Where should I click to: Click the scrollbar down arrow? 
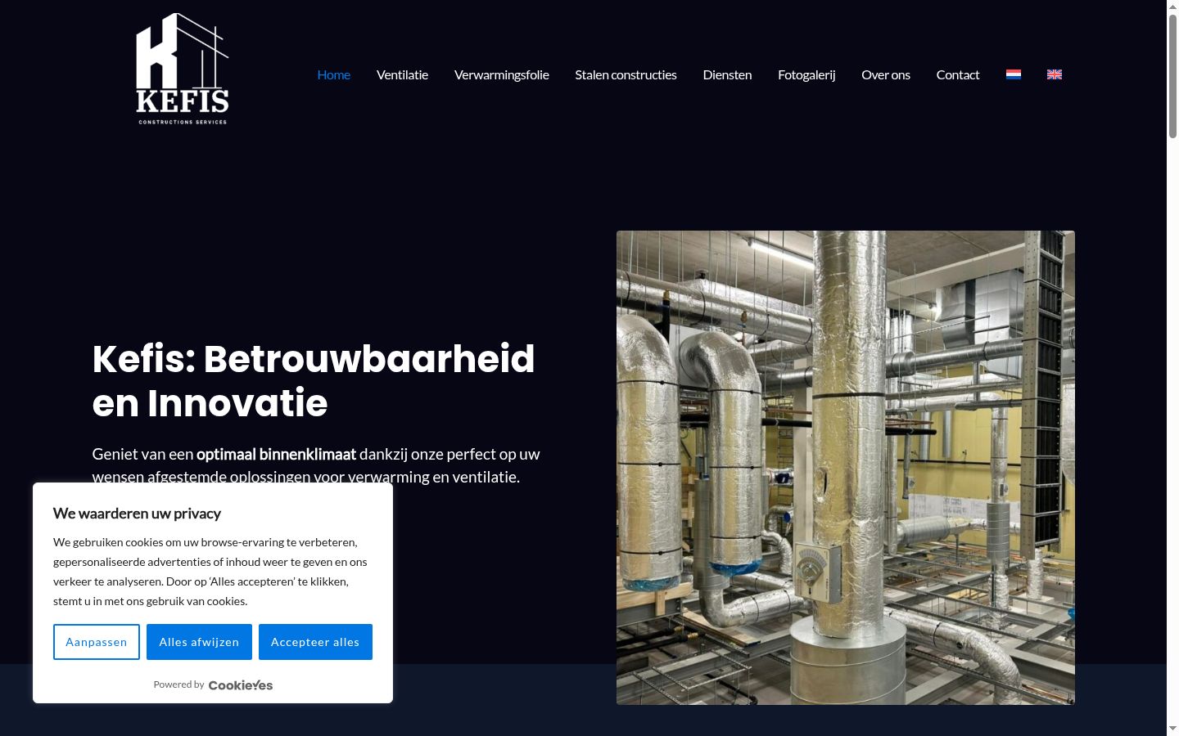1172,729
